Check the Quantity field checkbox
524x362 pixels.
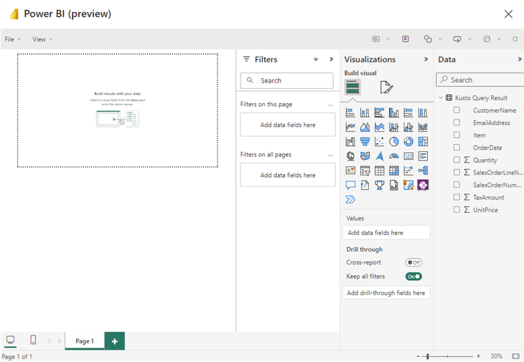(457, 160)
